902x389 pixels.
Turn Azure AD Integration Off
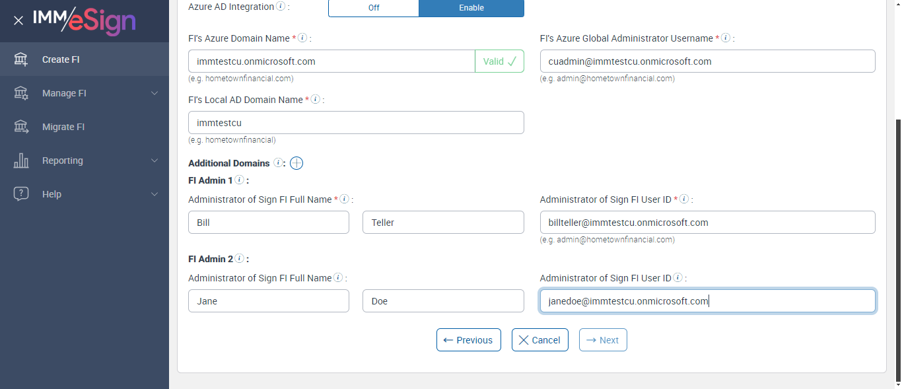(x=374, y=8)
